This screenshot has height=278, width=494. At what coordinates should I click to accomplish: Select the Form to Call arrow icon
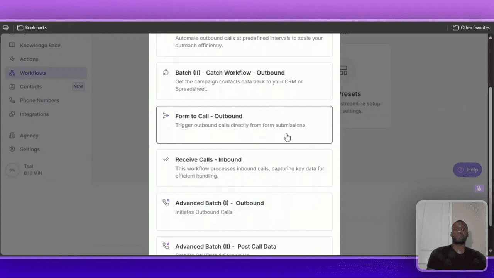166,115
